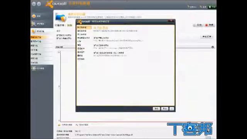Toggle second basic-settings checkbox in main window

point(58,38)
